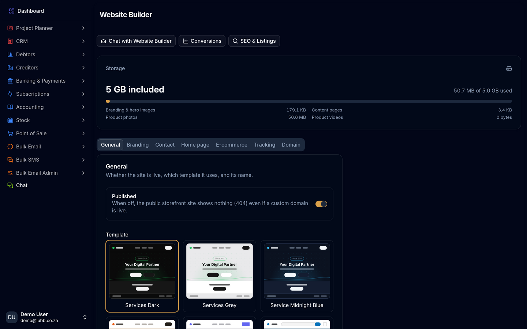
Task: Click the '179.1 KB' storage value
Action: [296, 110]
